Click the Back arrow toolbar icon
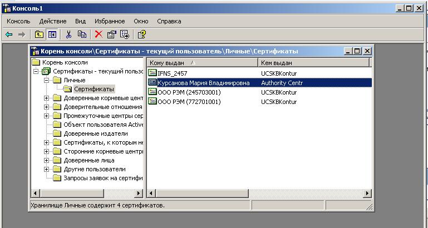 [x=9, y=34]
